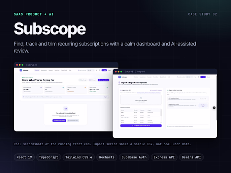Click card icon above No subscriptions added yet
Screen dimensions: 231x173
click(x=66, y=108)
